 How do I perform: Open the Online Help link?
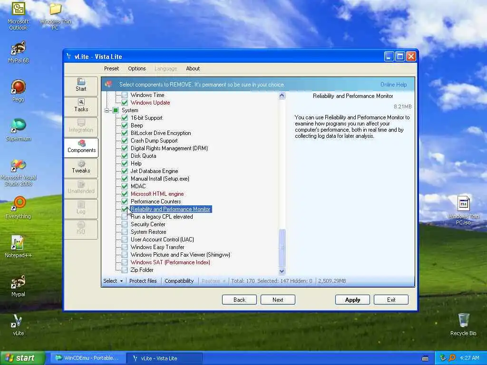[x=393, y=85]
